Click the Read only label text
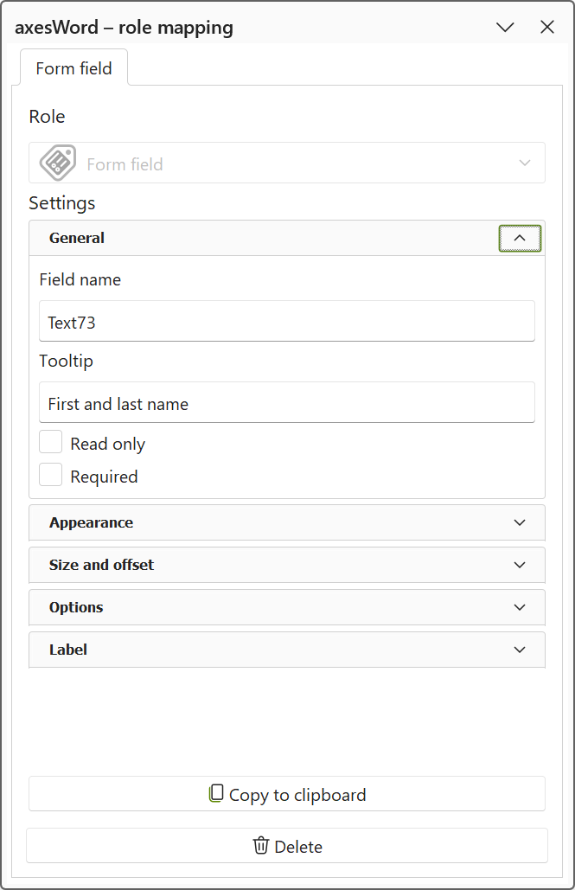The width and height of the screenshot is (575, 890). click(108, 444)
